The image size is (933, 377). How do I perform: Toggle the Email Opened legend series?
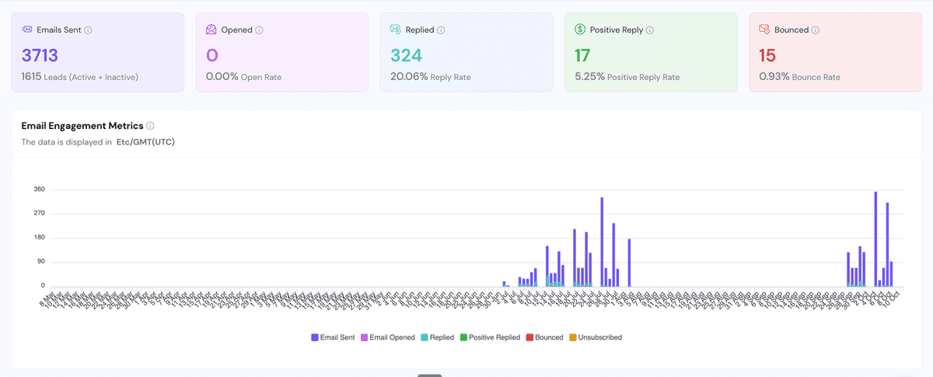[x=387, y=337]
